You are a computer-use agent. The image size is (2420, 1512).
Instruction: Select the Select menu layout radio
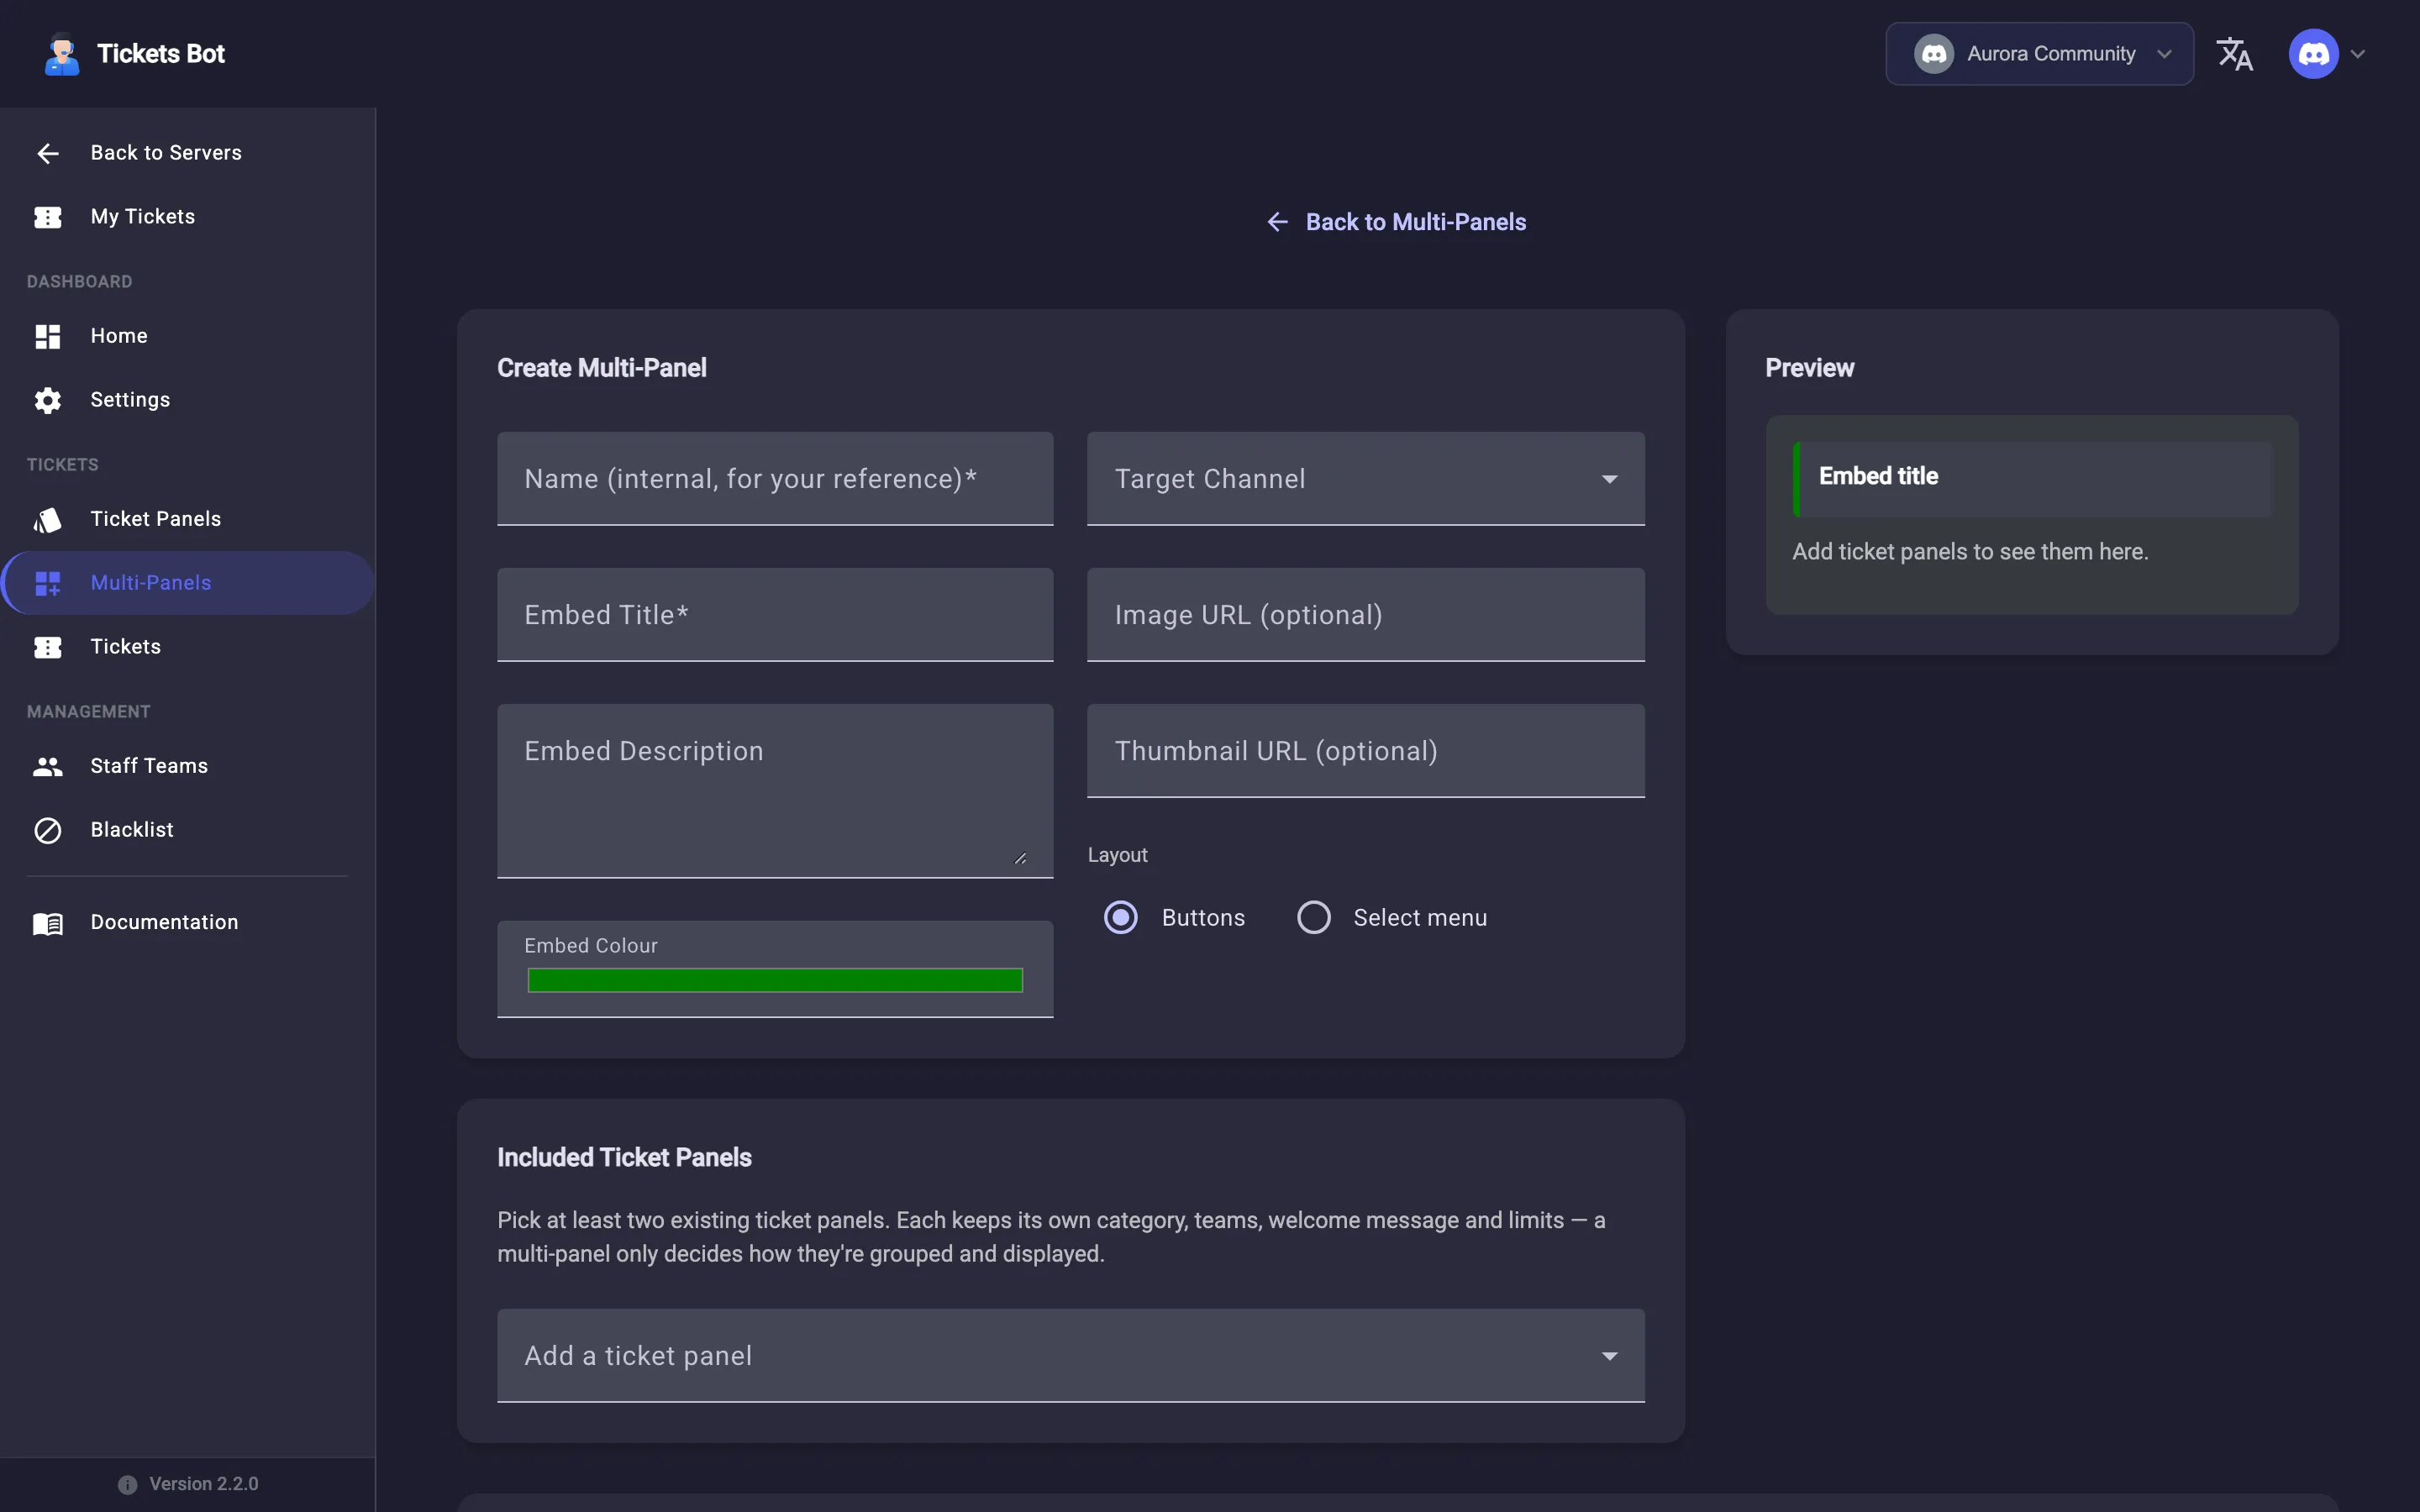(1314, 917)
